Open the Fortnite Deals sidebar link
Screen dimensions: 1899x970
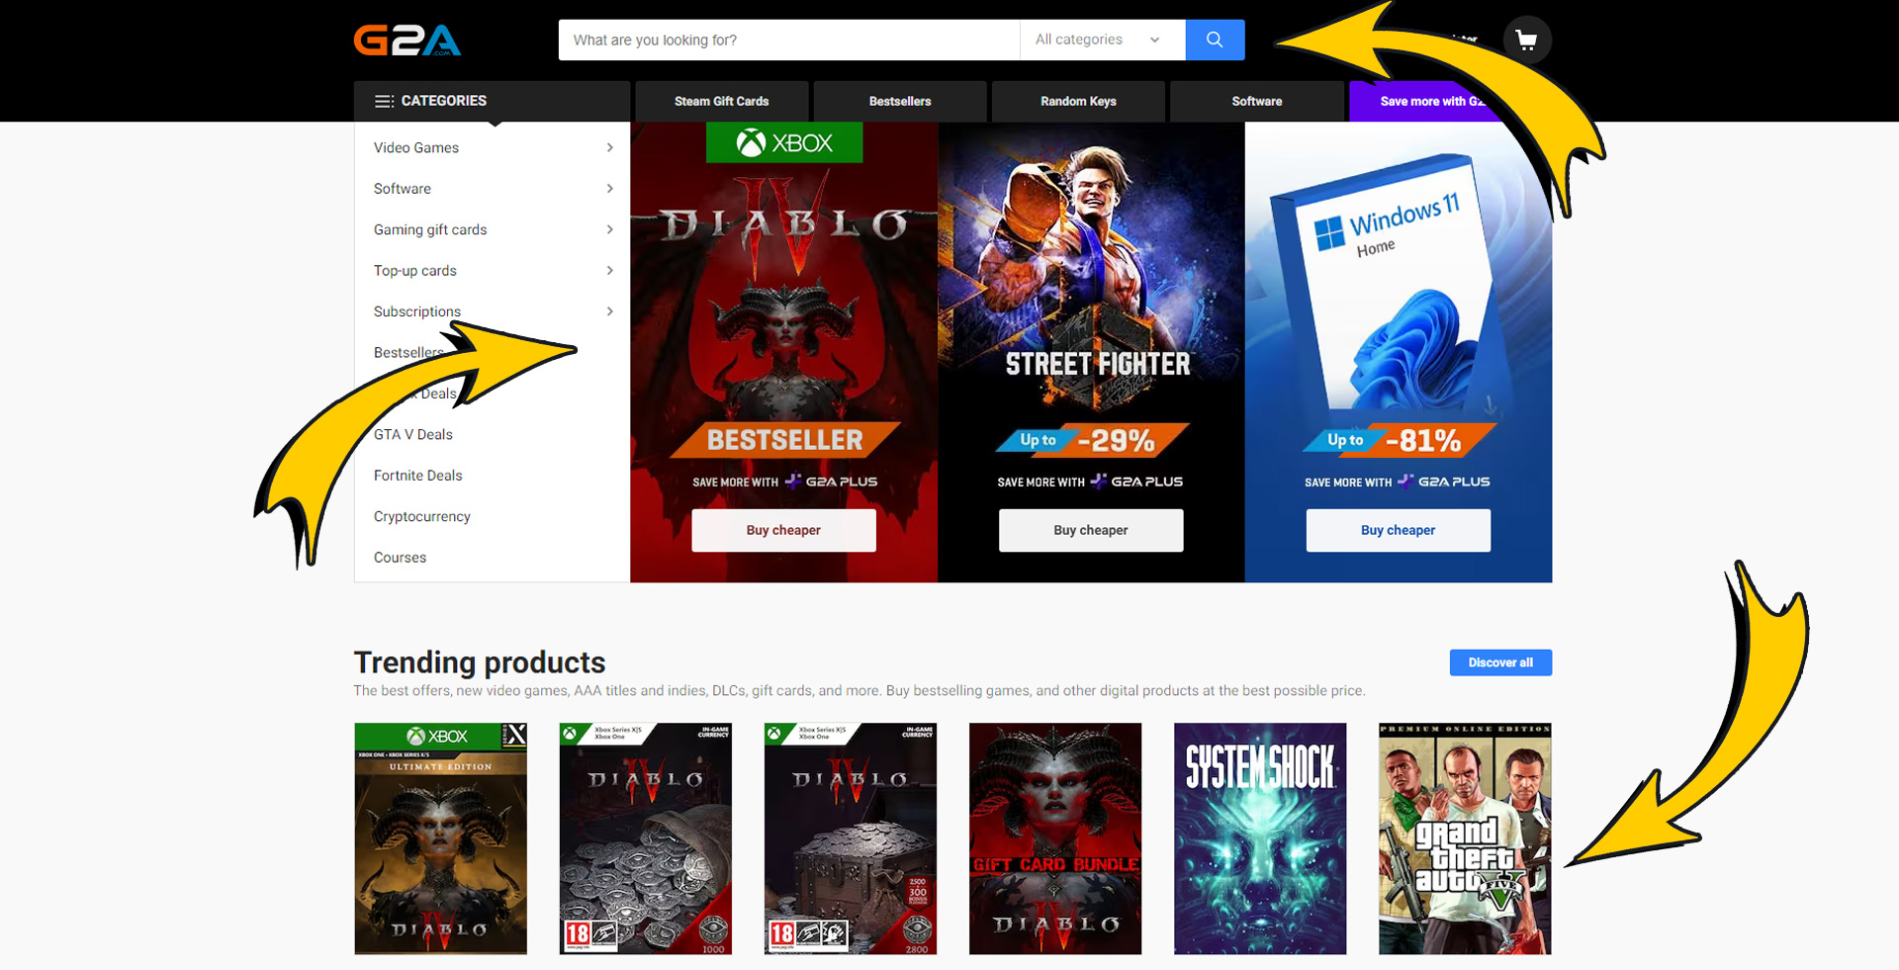point(417,476)
